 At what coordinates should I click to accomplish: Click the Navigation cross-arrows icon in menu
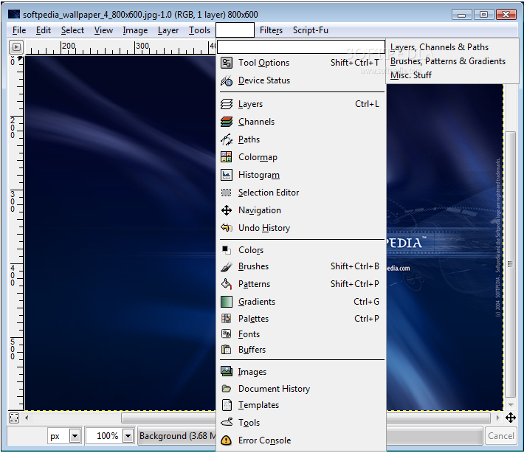[x=227, y=210]
